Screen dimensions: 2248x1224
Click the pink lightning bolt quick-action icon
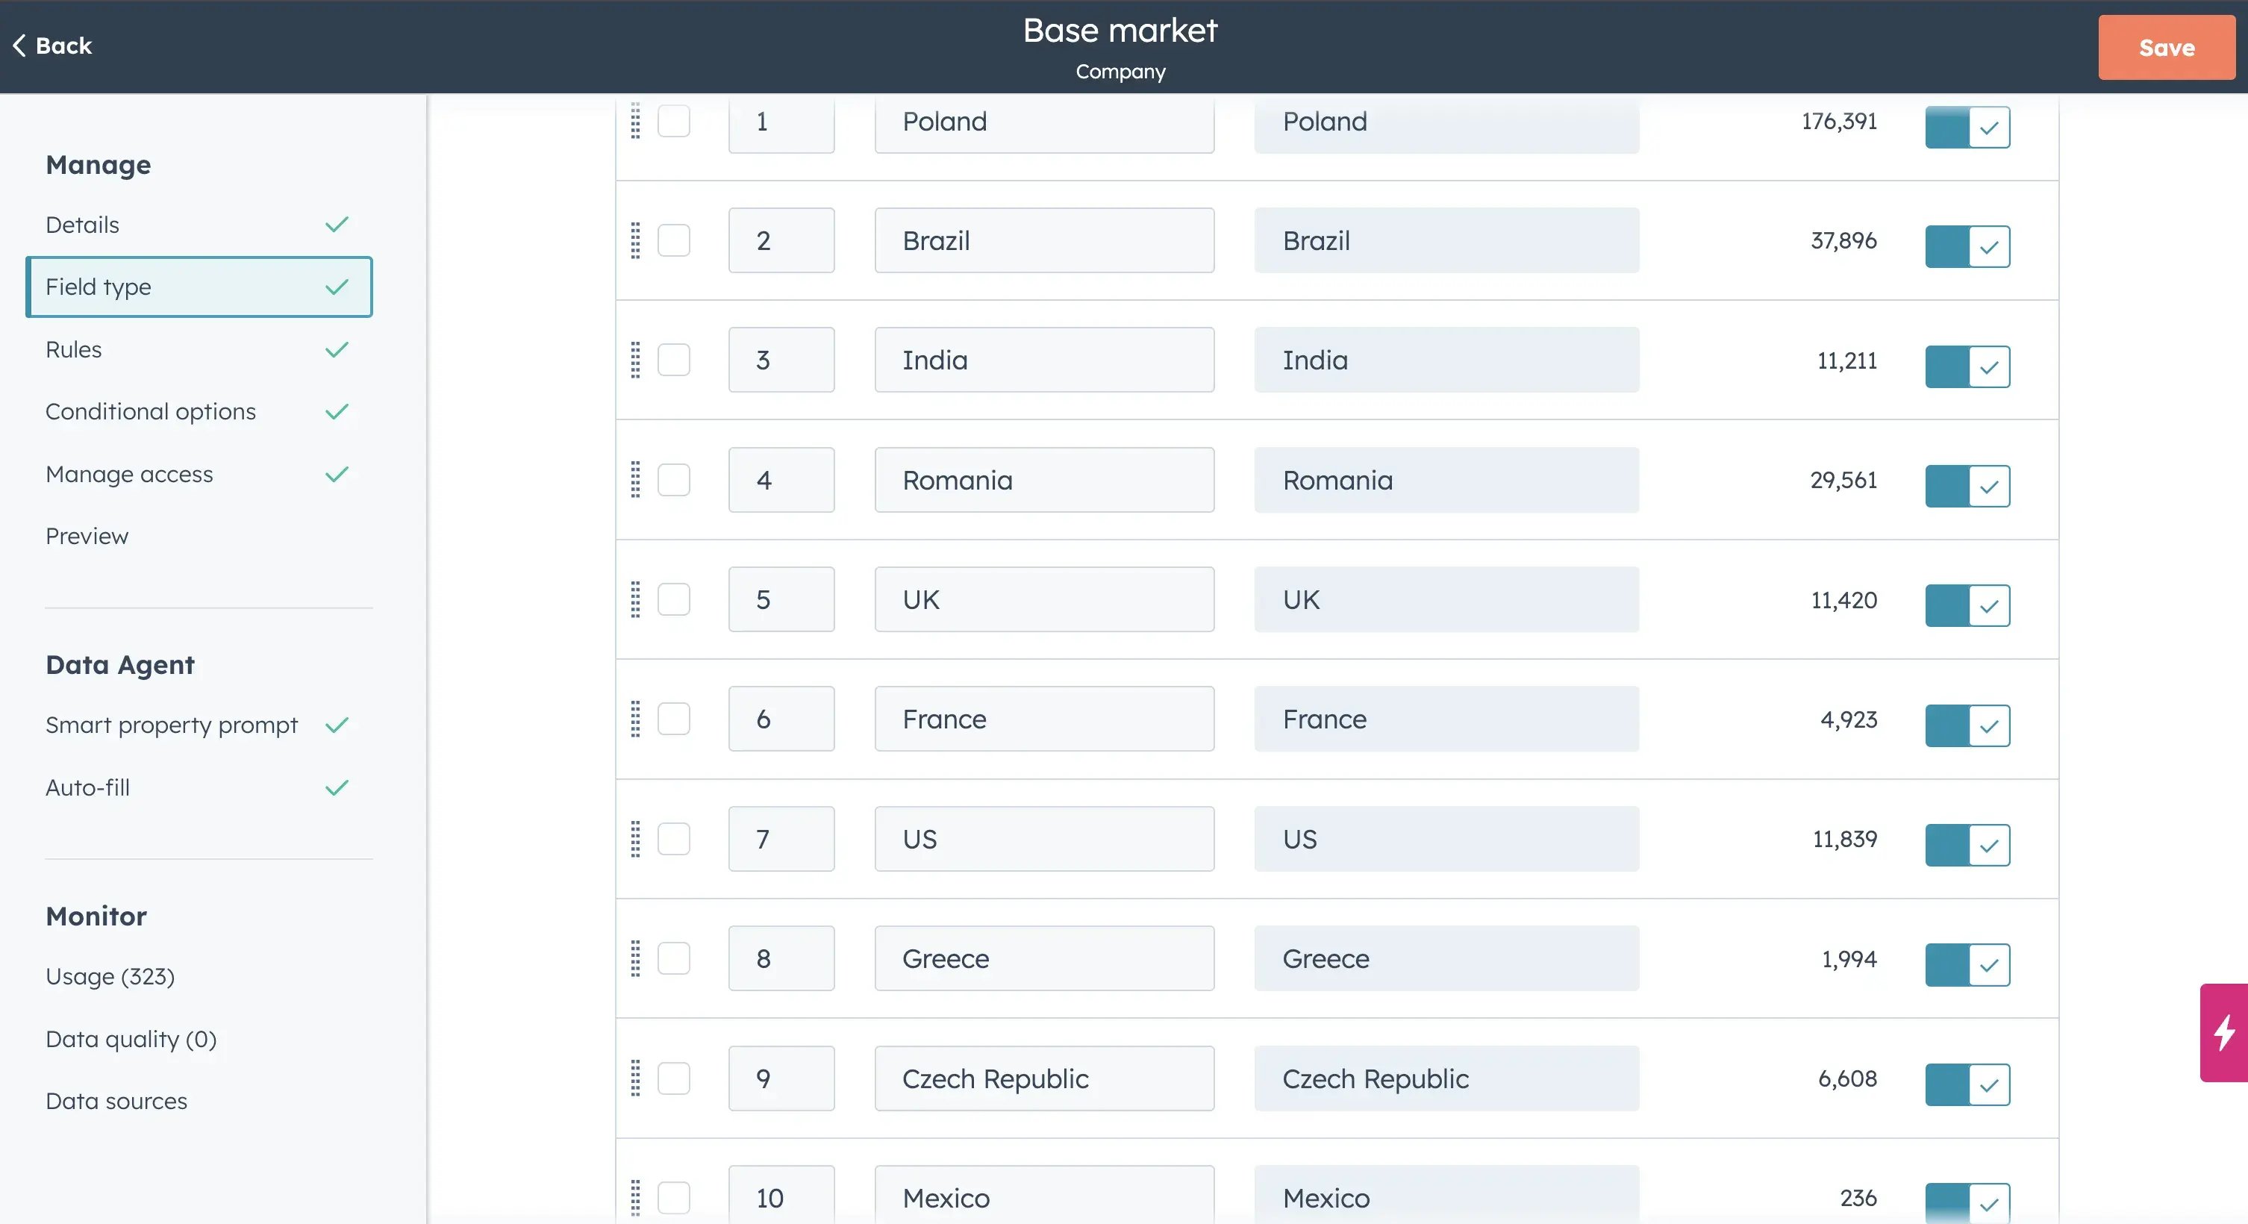2224,1032
